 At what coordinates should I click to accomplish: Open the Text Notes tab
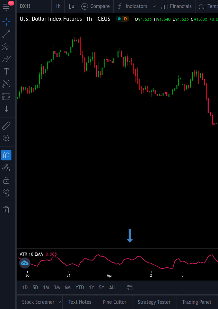(x=80, y=302)
